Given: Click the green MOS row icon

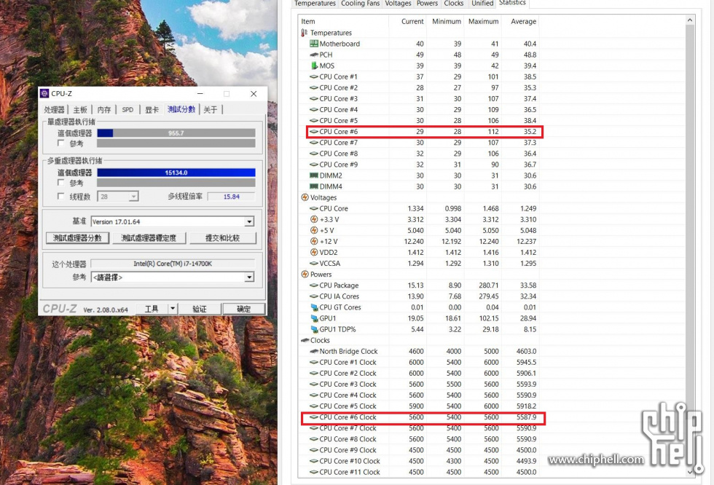Looking at the screenshot, I should tap(314, 66).
